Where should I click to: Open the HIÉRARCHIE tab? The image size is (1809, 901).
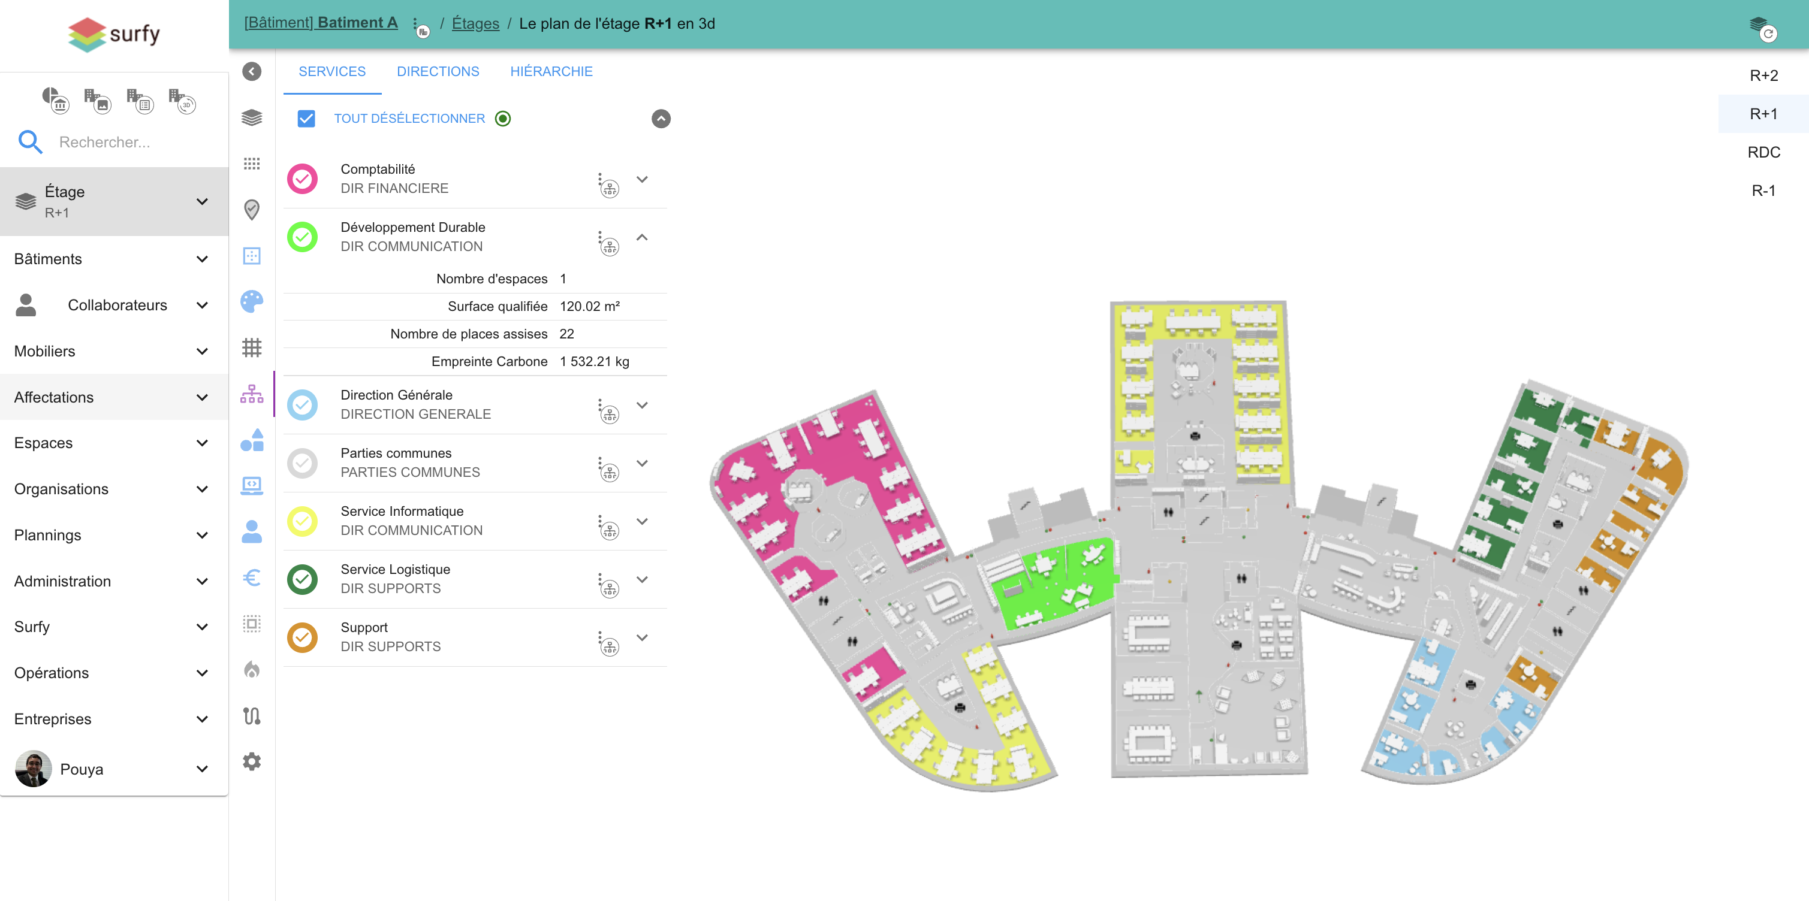551,71
